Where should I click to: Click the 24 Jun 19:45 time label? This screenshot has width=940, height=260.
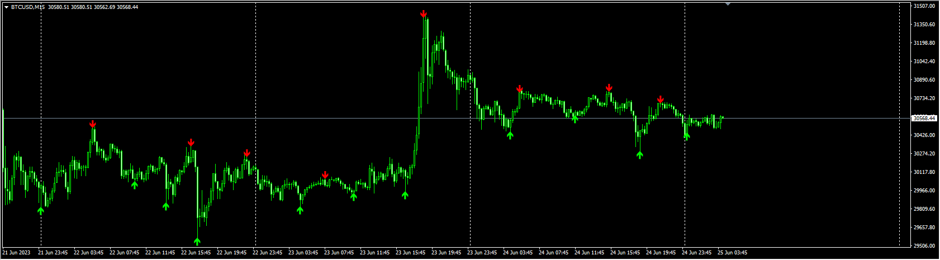click(661, 253)
